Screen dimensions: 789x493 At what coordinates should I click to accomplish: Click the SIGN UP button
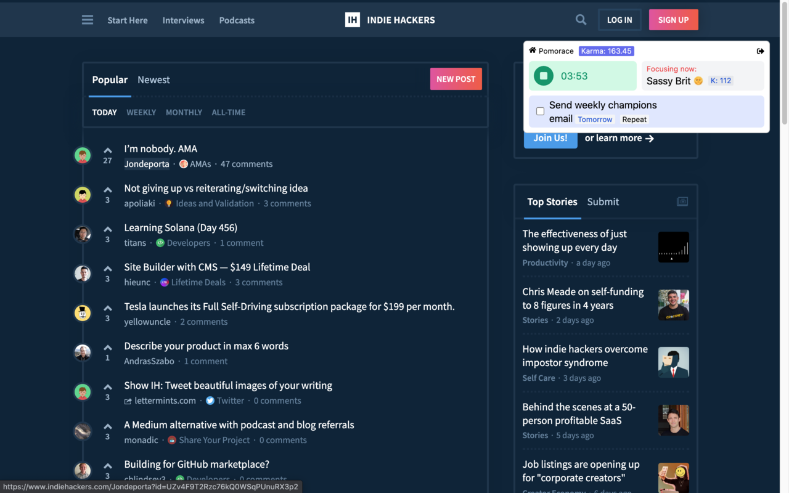[x=673, y=20]
